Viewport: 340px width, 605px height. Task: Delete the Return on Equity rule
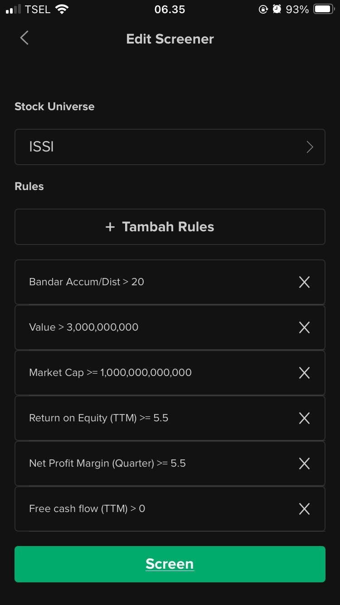pyautogui.click(x=304, y=418)
